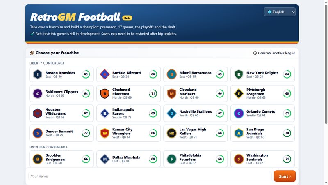Choose the Denver Summit franchise
328x185 pixels.
[x=61, y=133]
